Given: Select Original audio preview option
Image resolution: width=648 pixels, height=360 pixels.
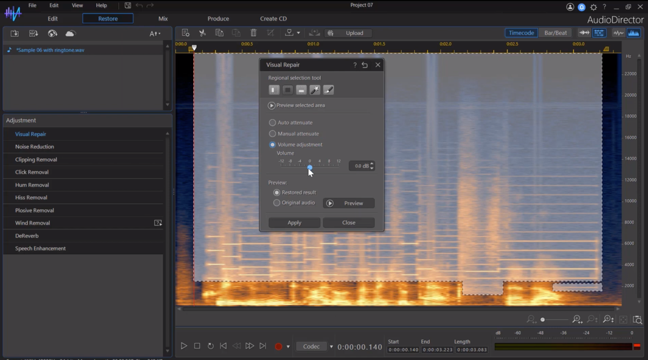Looking at the screenshot, I should (x=277, y=203).
